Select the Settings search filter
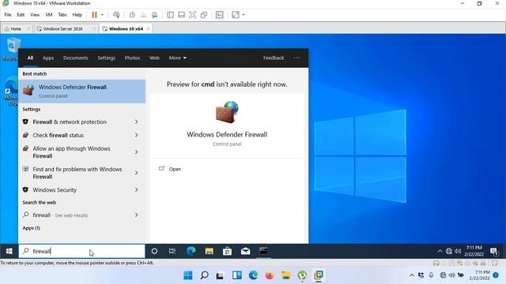506x284 pixels. point(106,58)
